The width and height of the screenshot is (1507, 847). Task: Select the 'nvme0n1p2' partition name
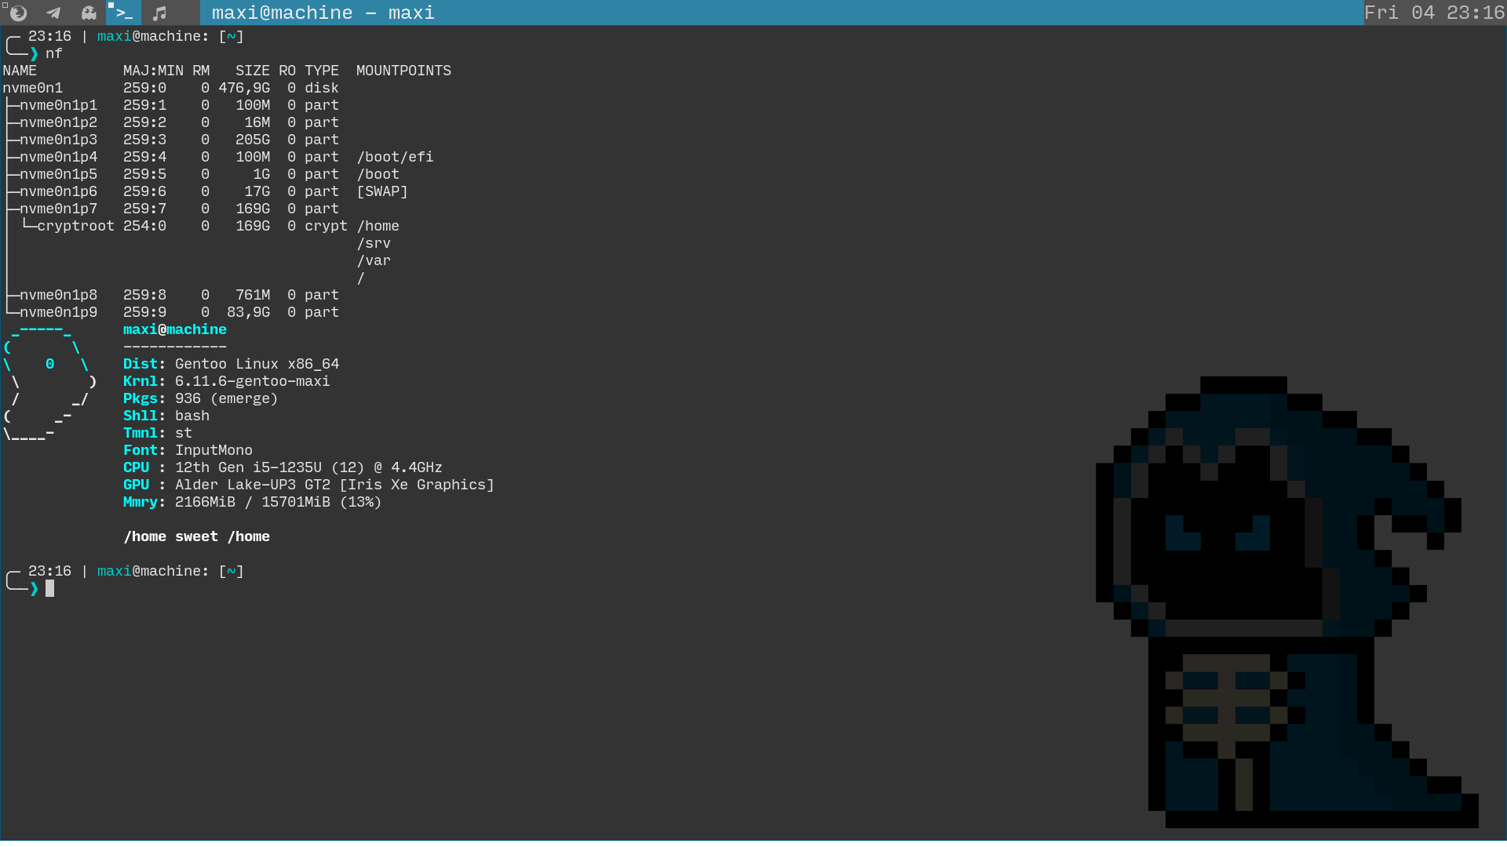(58, 122)
